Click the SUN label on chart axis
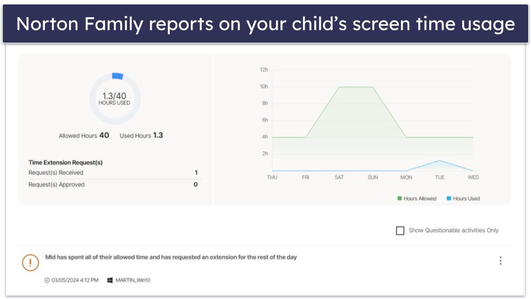The height and width of the screenshot is (299, 531). click(372, 177)
